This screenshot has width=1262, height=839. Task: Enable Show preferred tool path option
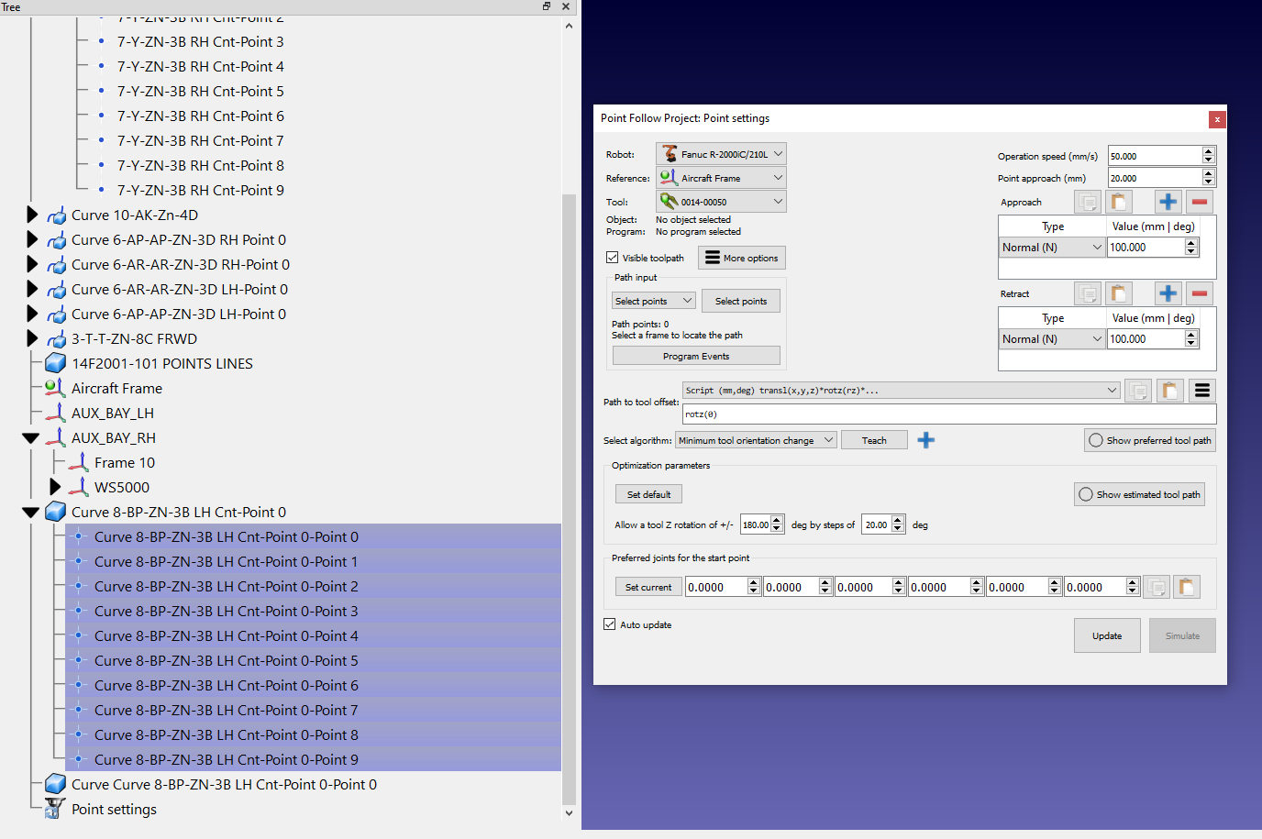tap(1095, 440)
